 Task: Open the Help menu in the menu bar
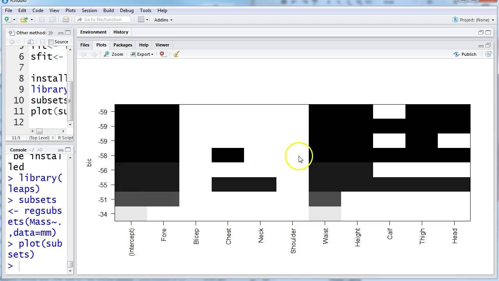[162, 11]
